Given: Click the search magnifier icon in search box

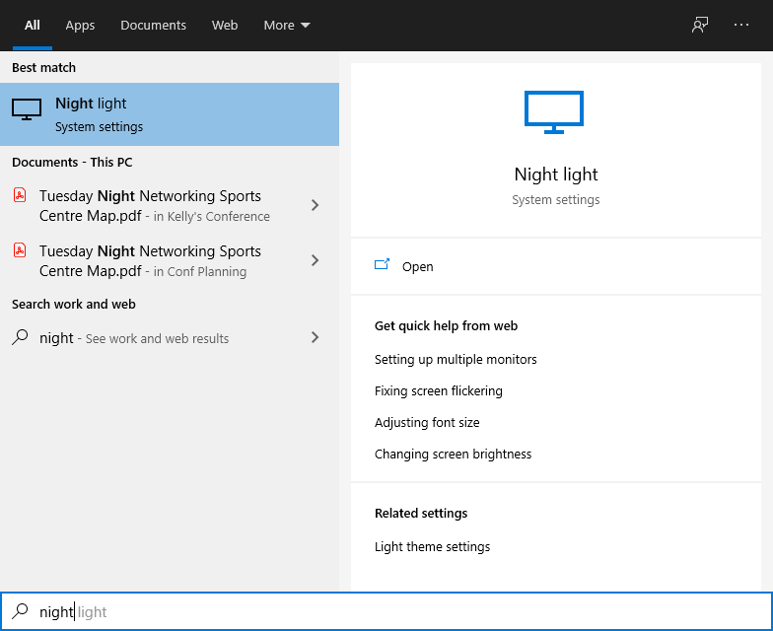Looking at the screenshot, I should pos(20,611).
